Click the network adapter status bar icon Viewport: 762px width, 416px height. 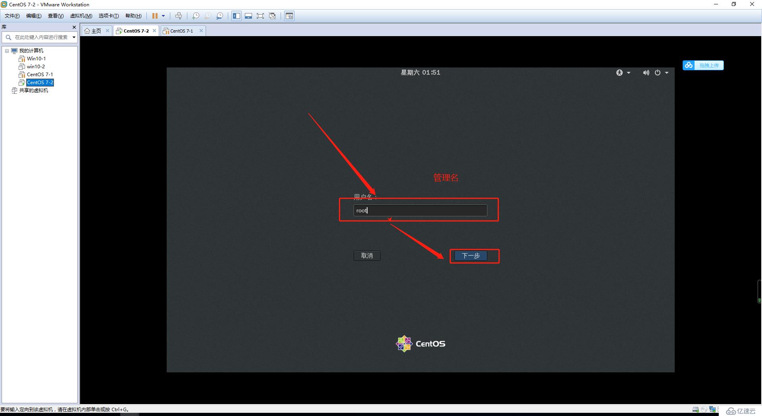tap(712, 409)
